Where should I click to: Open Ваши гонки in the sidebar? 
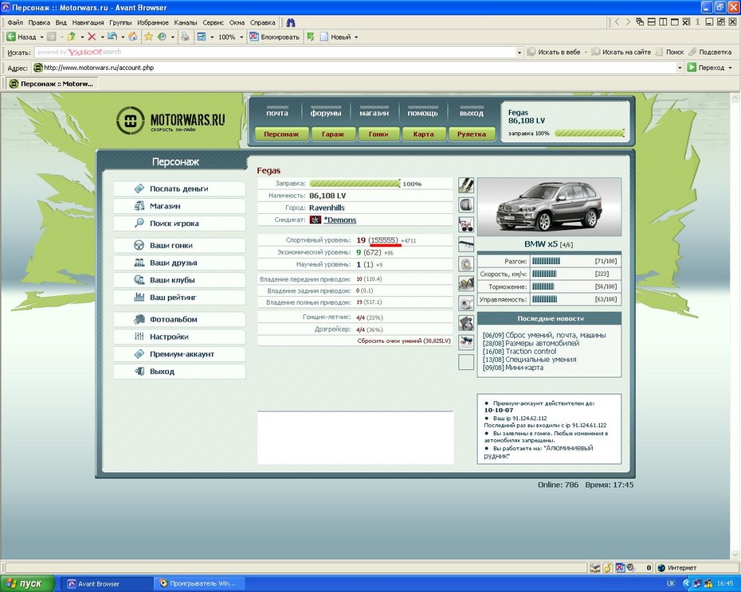pyautogui.click(x=179, y=246)
